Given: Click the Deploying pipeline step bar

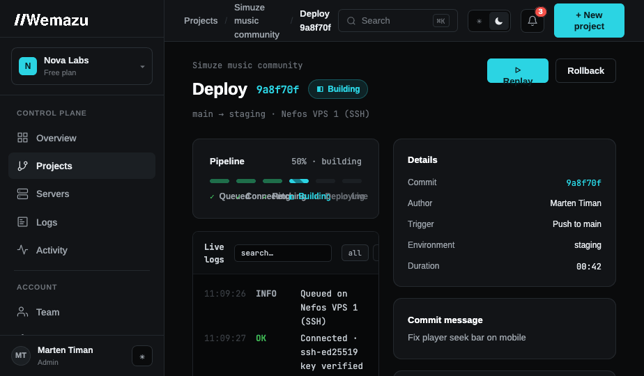Looking at the screenshot, I should coord(325,181).
